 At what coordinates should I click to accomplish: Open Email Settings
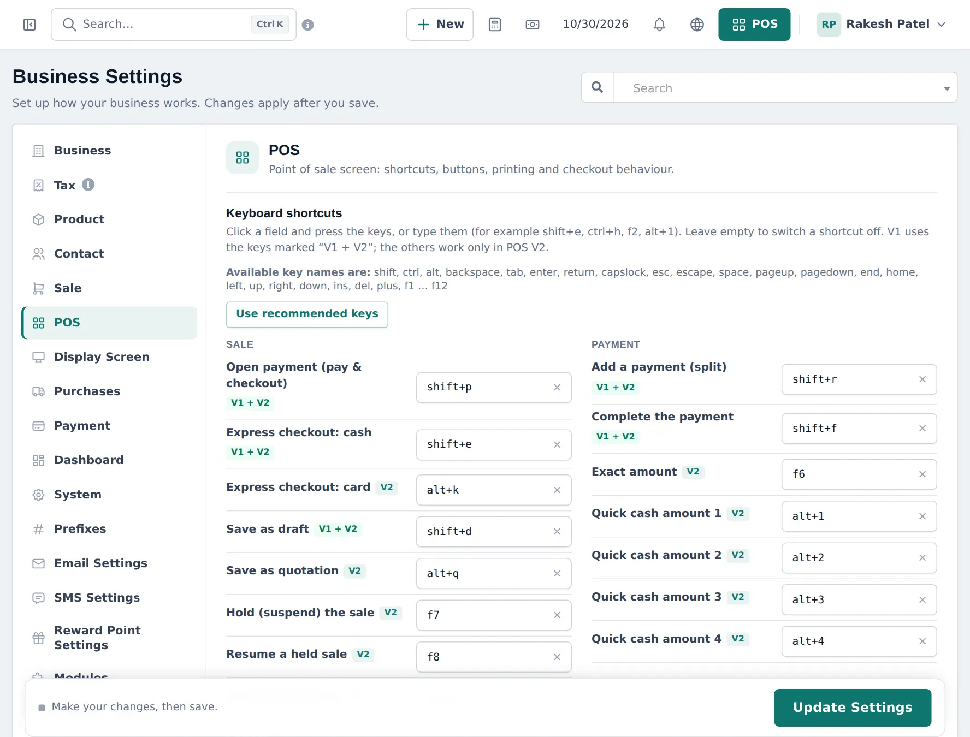109,563
